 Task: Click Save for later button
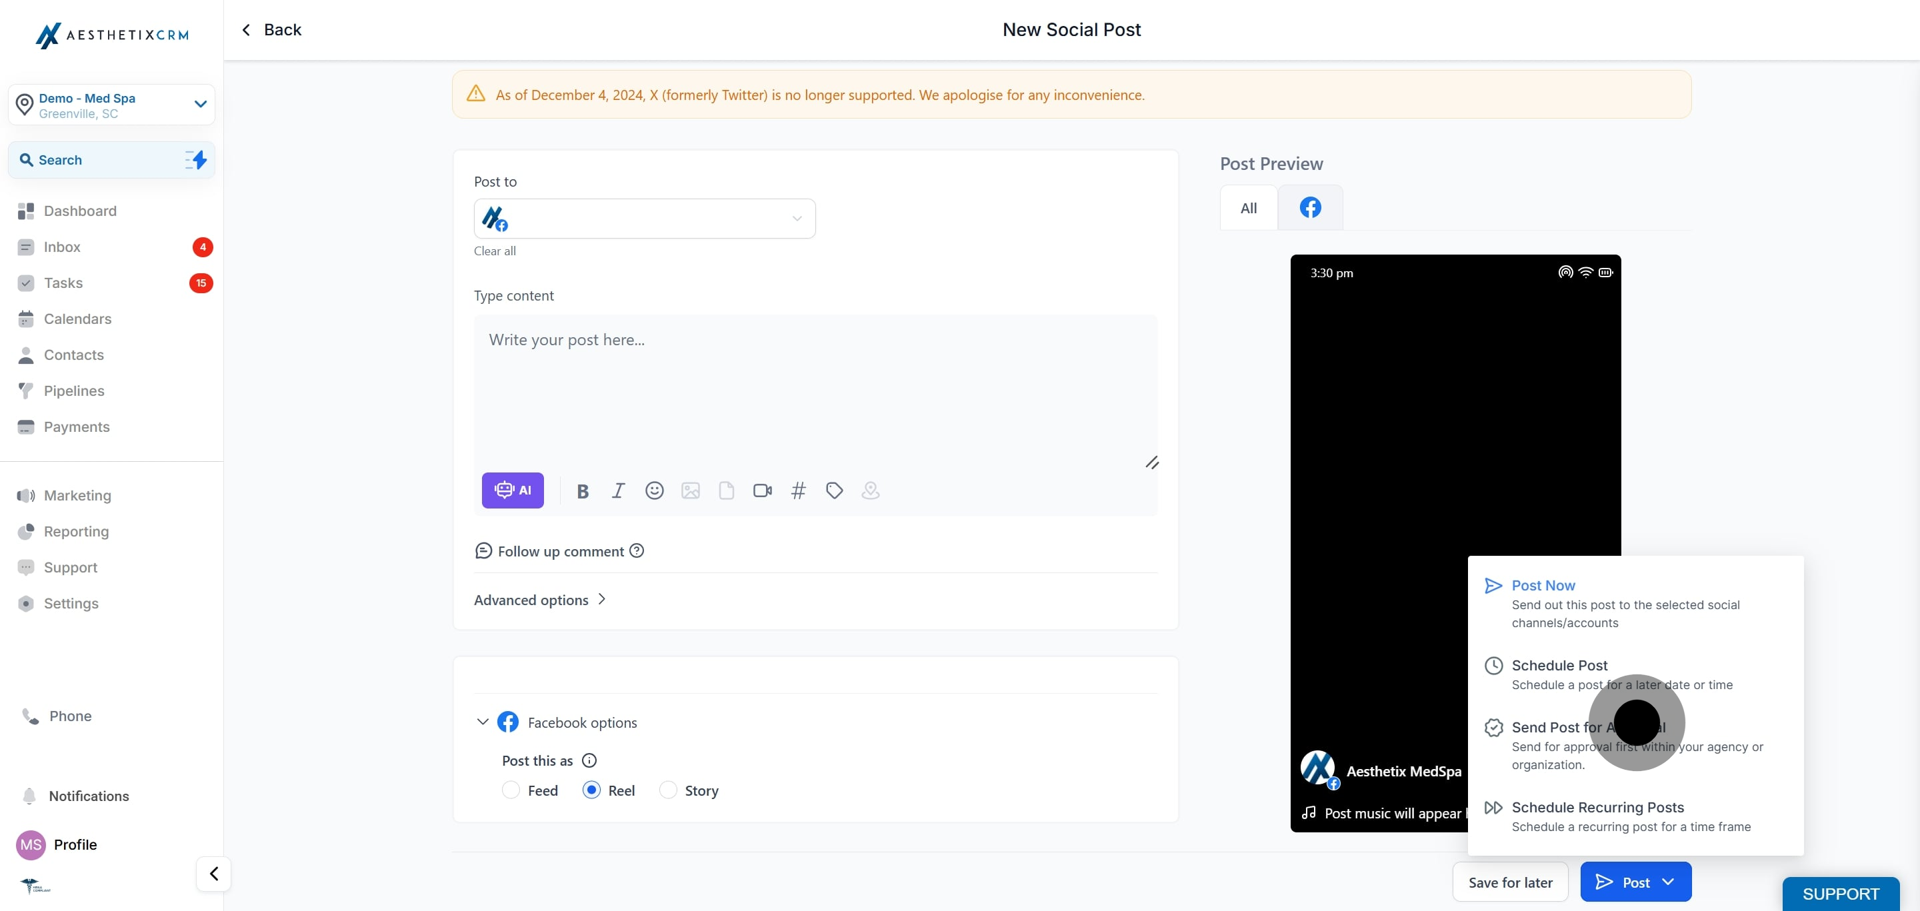point(1509,882)
